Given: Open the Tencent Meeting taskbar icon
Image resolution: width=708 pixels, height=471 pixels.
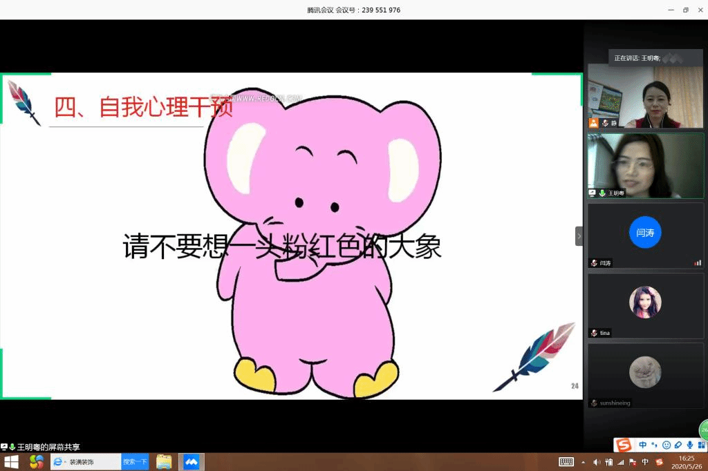Looking at the screenshot, I should pos(191,462).
